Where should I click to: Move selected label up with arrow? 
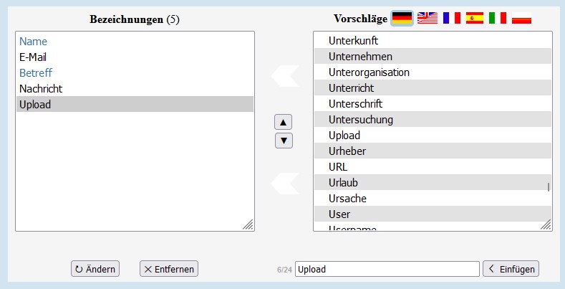[x=284, y=122]
